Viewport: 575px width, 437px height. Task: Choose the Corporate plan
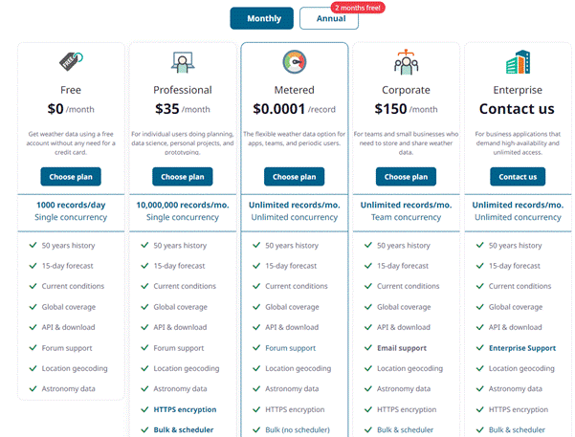[x=406, y=177]
